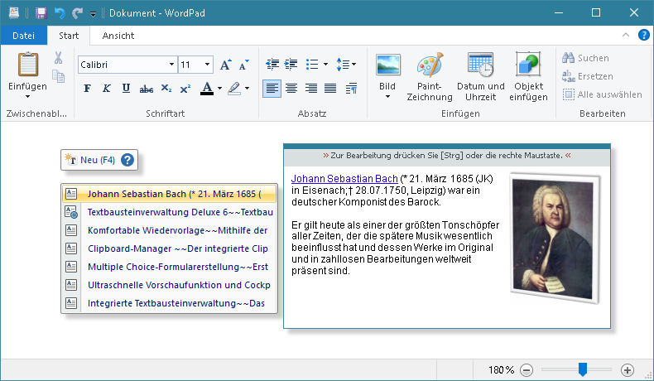Click the Paint-Zeichnung icon
The width and height of the screenshot is (654, 381).
coord(430,65)
